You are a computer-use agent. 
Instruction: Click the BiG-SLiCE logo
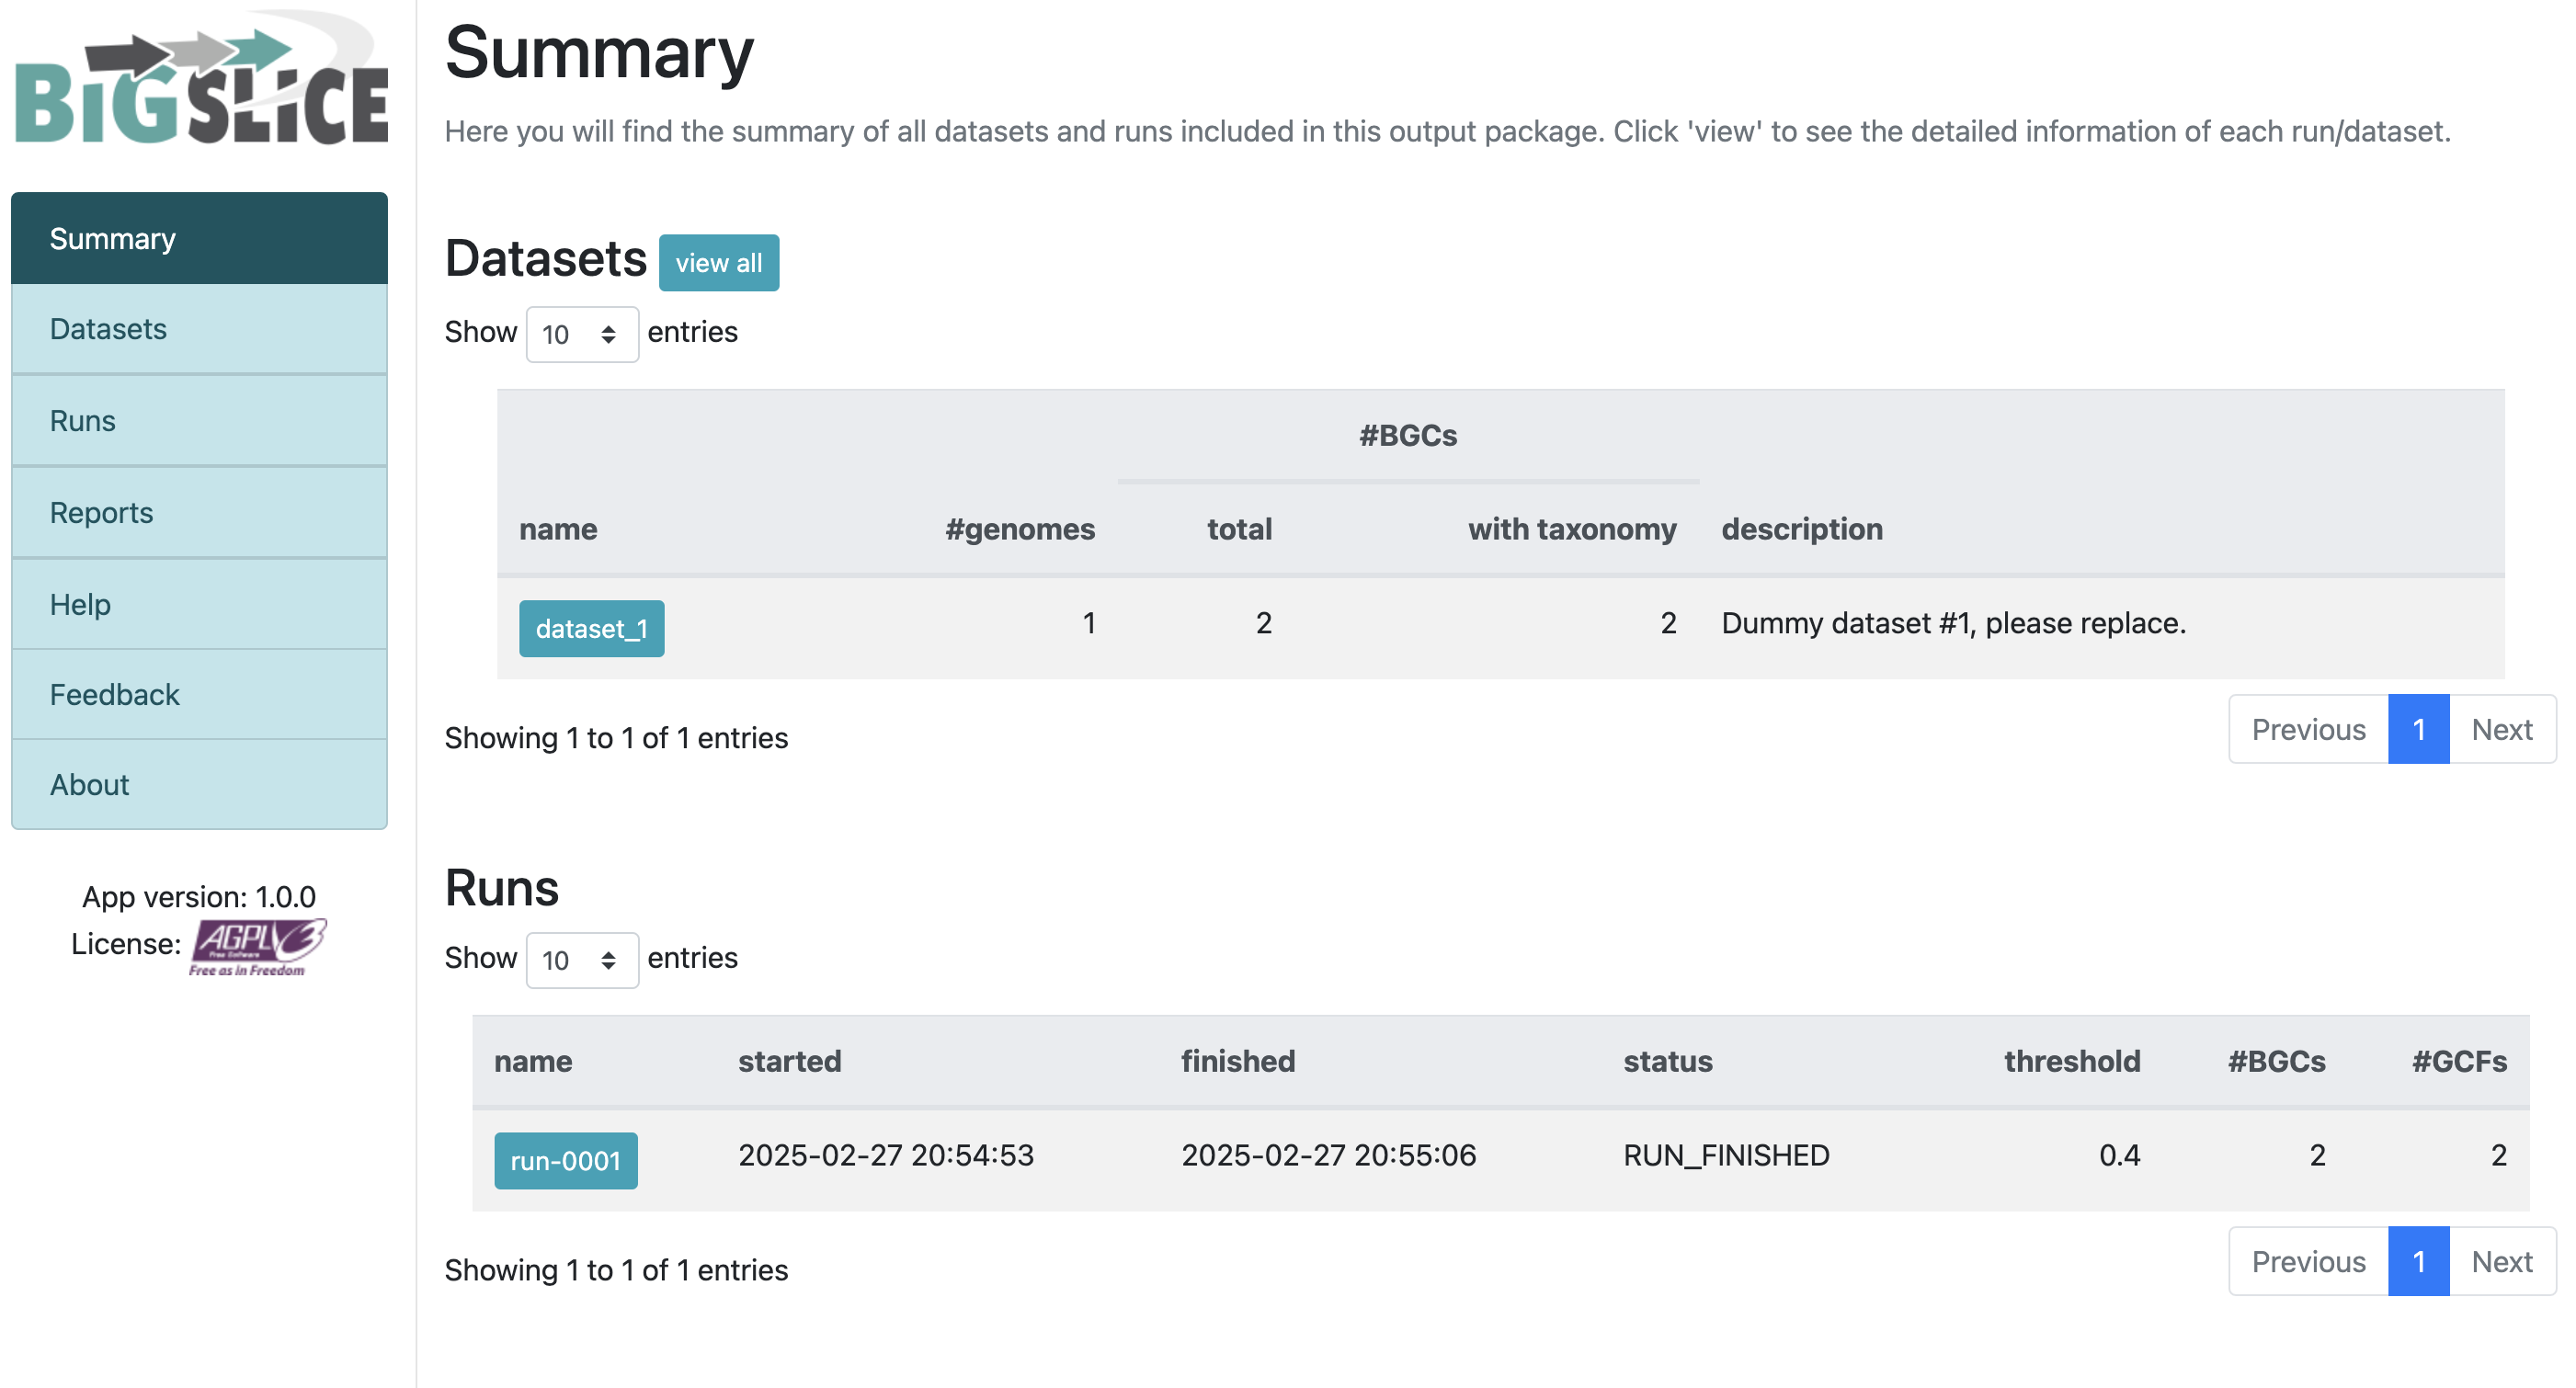pos(200,80)
